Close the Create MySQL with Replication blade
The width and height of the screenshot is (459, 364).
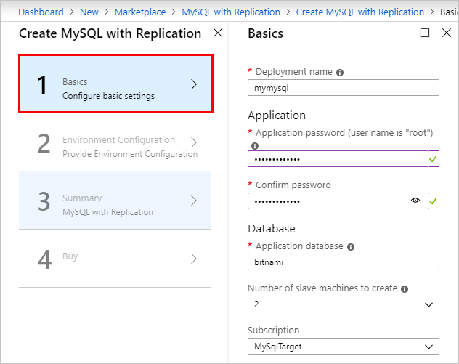point(218,33)
